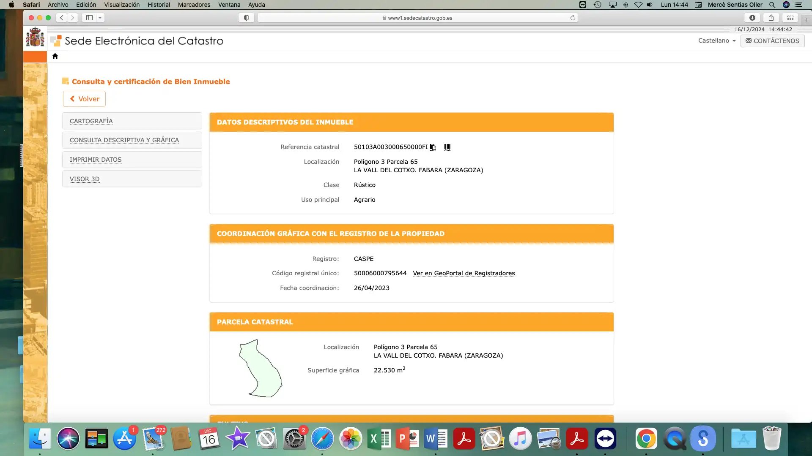Open the Music app in dock
Screen dimensions: 812x456
[x=520, y=439]
